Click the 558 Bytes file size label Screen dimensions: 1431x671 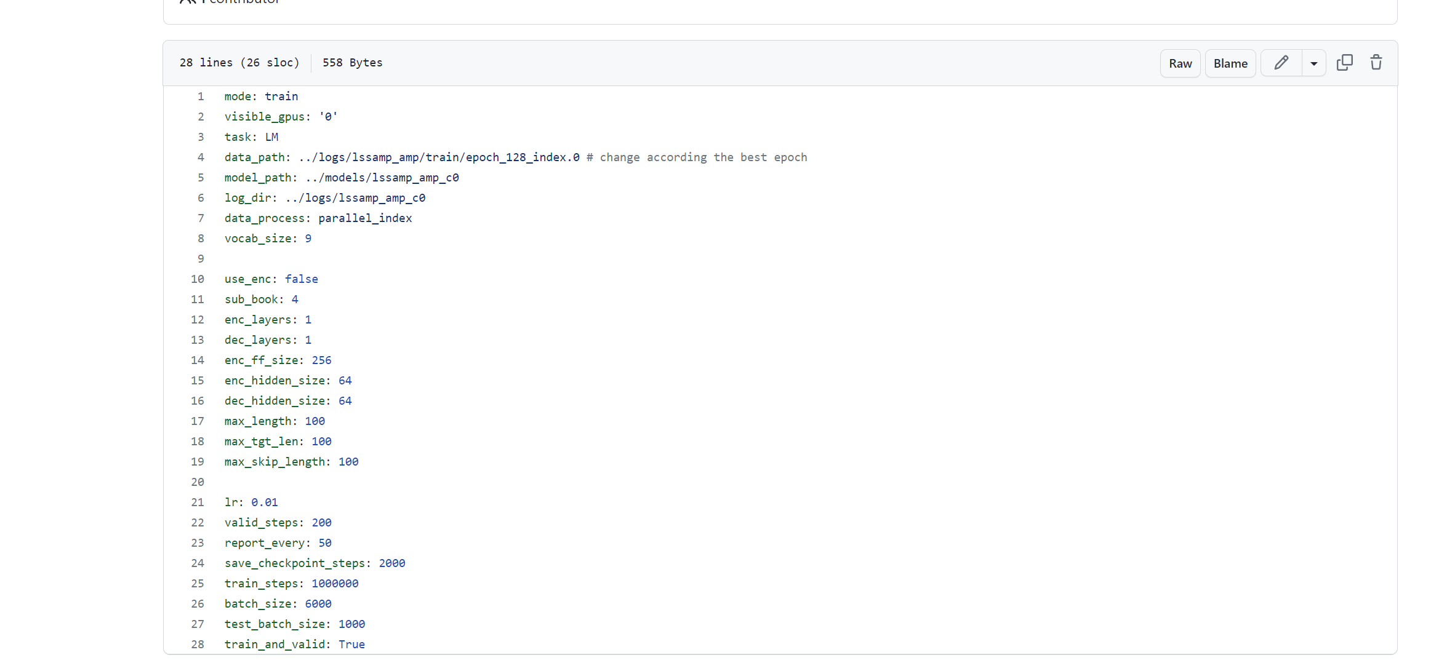352,62
